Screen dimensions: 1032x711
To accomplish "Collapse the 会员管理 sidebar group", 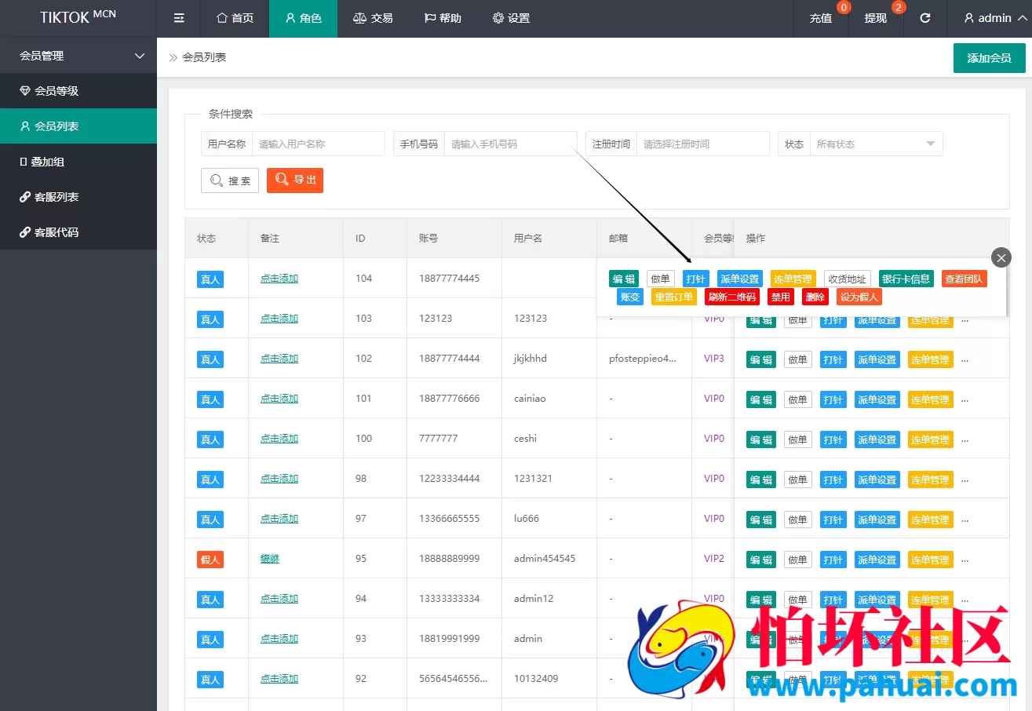I will [x=78, y=56].
